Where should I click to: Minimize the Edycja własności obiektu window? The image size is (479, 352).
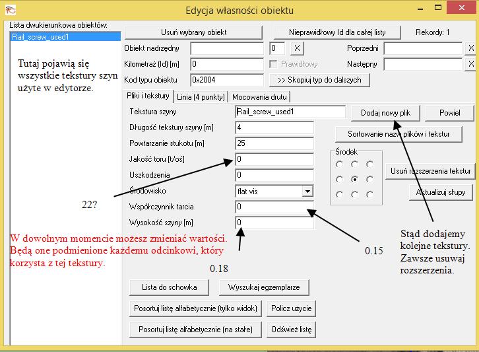click(420, 9)
